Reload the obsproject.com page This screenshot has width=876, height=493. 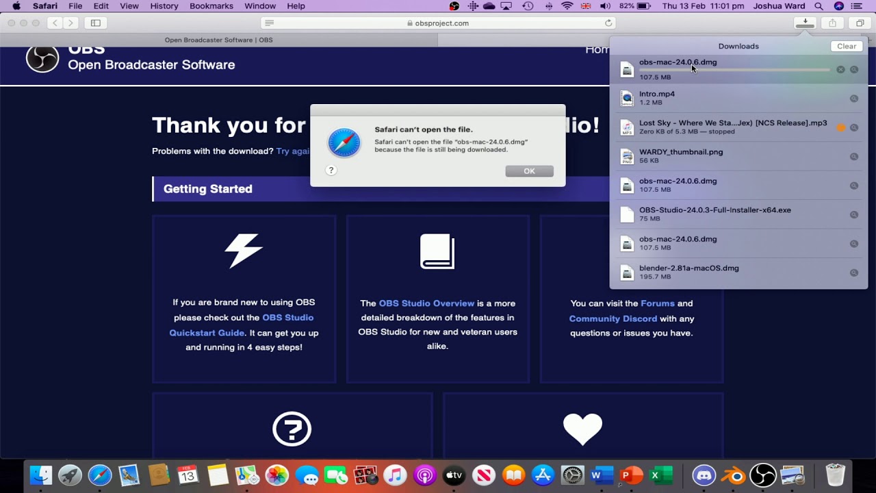click(608, 23)
